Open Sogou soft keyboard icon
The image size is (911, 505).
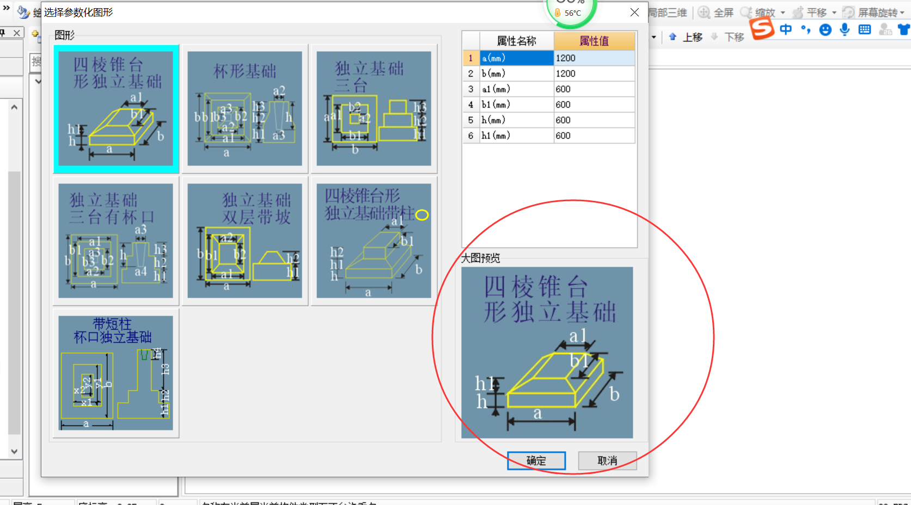865,29
